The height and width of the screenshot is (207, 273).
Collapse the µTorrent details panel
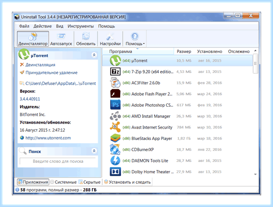pyautogui.click(x=94, y=55)
